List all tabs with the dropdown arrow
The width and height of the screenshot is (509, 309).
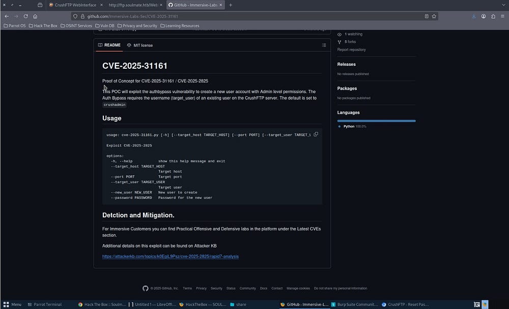(x=503, y=5)
